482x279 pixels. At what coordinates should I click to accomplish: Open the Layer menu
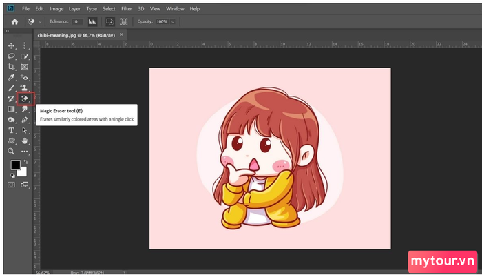pyautogui.click(x=74, y=9)
